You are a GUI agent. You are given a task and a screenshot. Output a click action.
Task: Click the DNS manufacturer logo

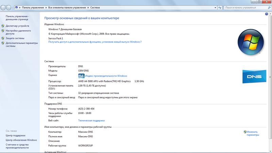[254, 76]
